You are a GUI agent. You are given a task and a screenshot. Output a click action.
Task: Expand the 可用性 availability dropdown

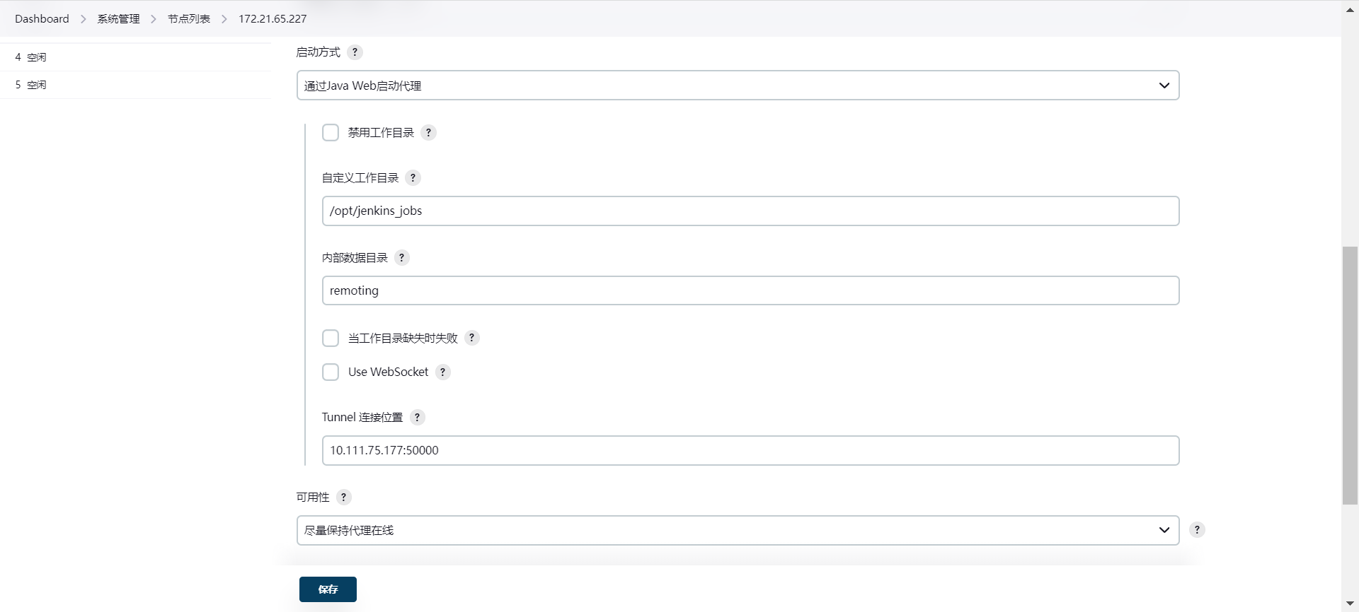(738, 531)
